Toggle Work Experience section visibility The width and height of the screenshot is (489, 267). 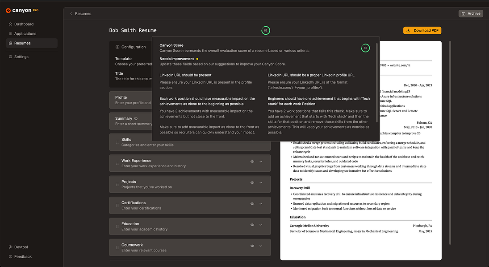[x=252, y=162]
